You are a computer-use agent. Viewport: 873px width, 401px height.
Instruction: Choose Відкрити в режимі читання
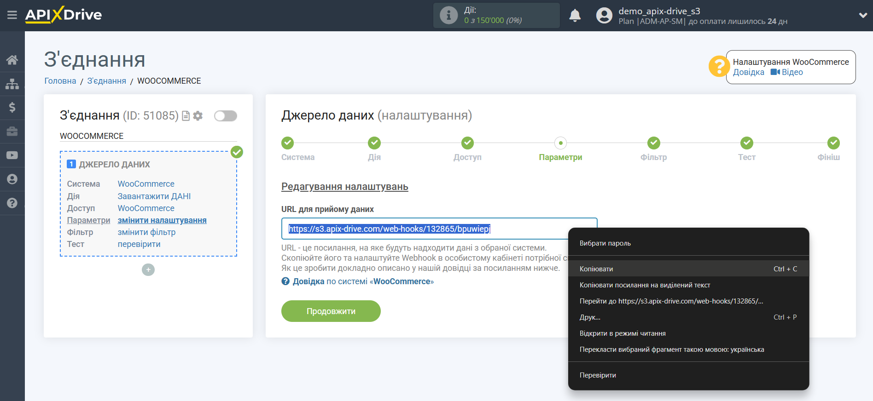click(x=688, y=333)
